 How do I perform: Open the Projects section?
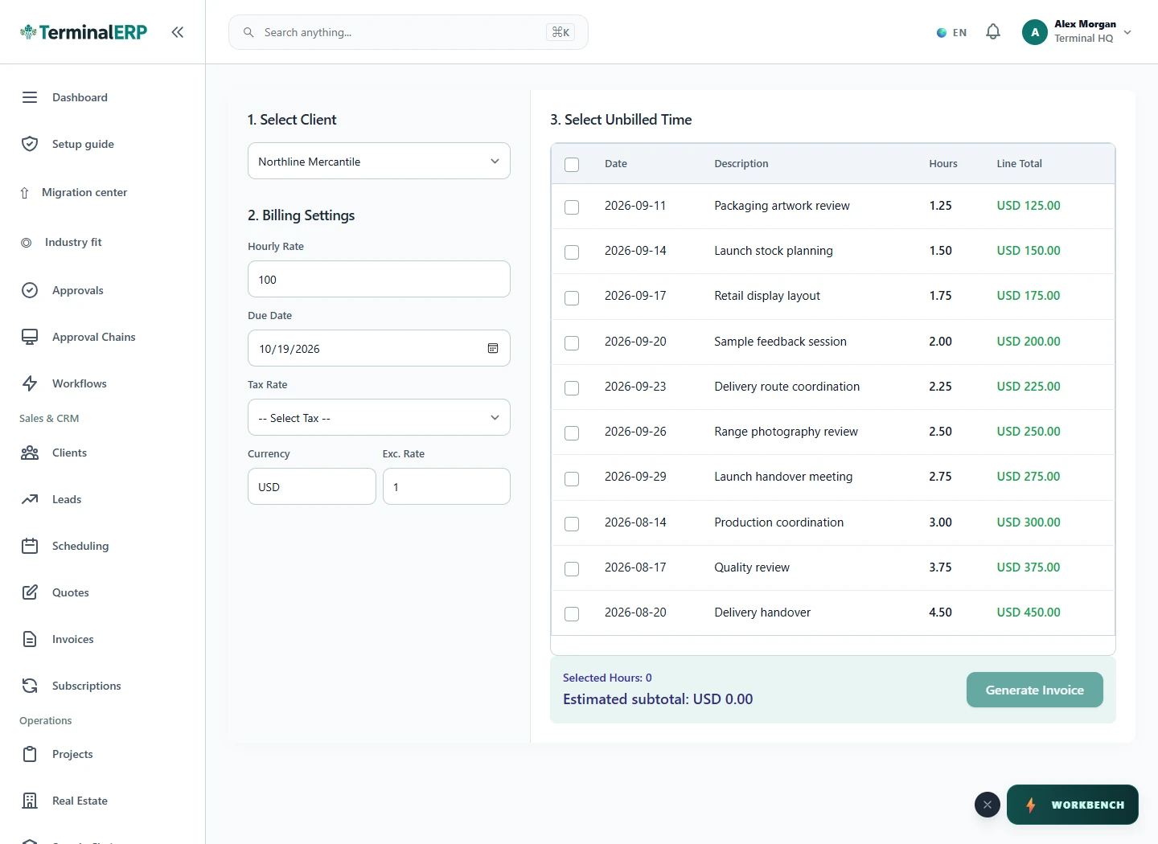(72, 754)
